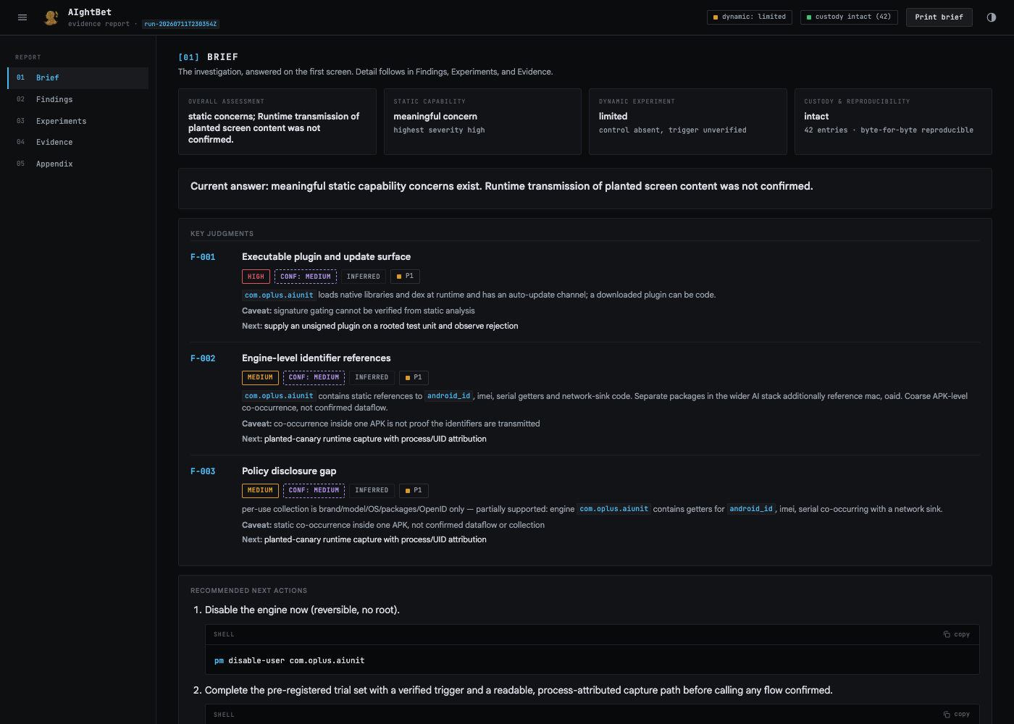The width and height of the screenshot is (1014, 724).
Task: Click the P1 priority tag on F-001
Action: (x=405, y=277)
